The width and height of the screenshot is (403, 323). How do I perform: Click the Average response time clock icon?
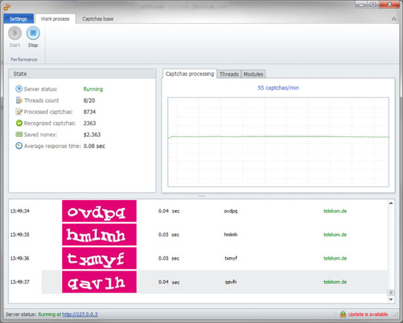18,146
